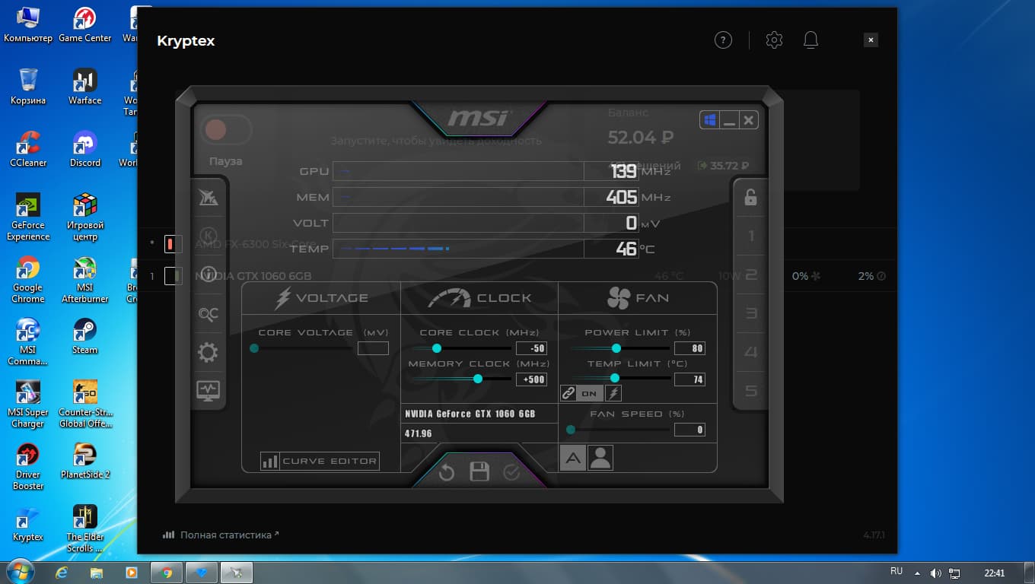Screen dimensions: 1035x584
Task: Click the Core Voltage slider handle
Action: (254, 348)
